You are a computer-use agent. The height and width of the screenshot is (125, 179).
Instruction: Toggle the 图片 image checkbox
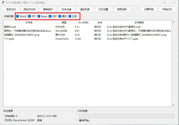click(x=60, y=16)
